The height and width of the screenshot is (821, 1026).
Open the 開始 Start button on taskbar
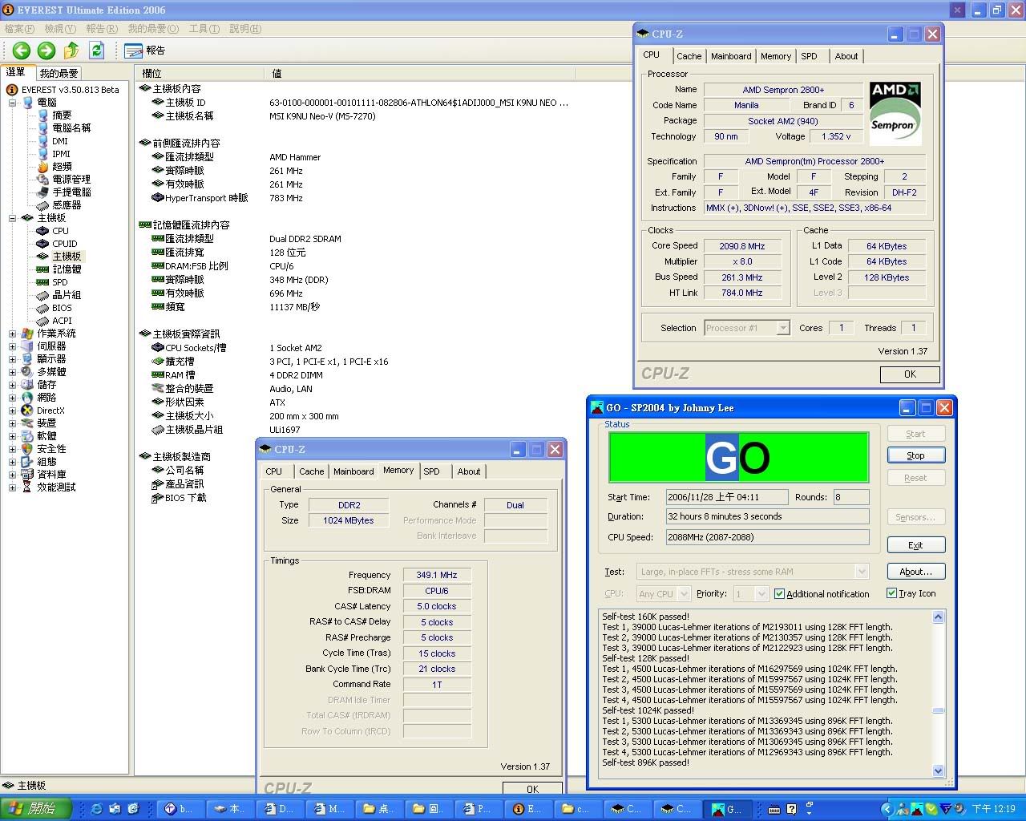[36, 809]
